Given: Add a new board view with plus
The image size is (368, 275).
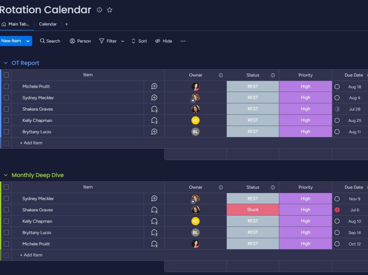Looking at the screenshot, I should [x=67, y=24].
